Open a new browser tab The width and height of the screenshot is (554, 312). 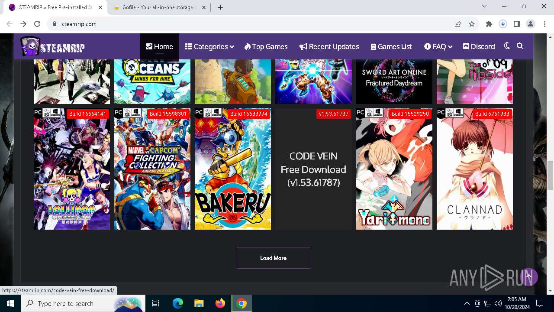[x=220, y=7]
